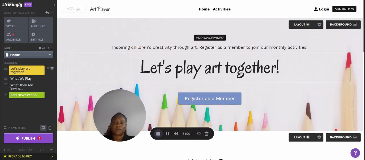The width and height of the screenshot is (365, 160).
Task: Open the Audience panel
Action: (16, 37)
